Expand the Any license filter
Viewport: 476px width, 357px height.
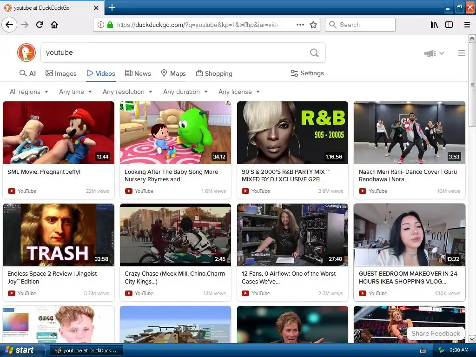[x=239, y=92]
